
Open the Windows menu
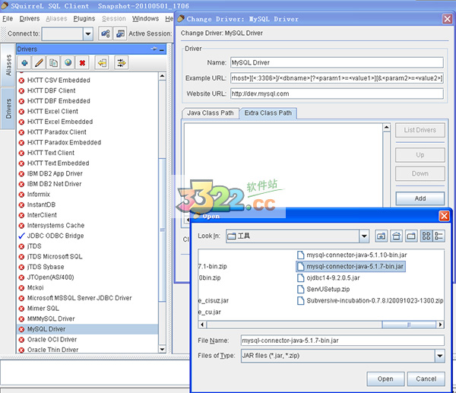pos(145,18)
